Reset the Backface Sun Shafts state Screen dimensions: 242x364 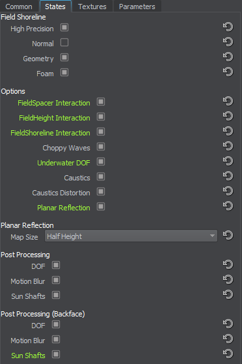click(228, 354)
